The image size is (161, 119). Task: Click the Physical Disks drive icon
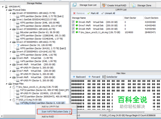[10, 10]
